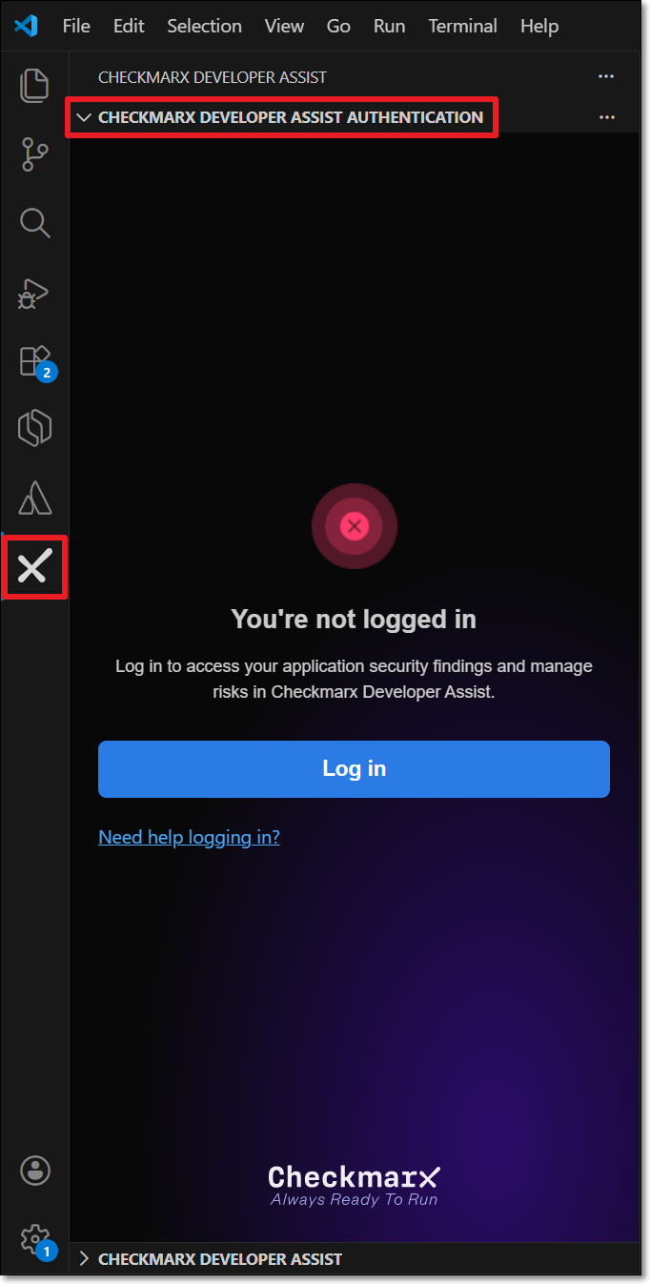Open the Extensions view with badge
This screenshot has width=650, height=1284.
point(36,362)
